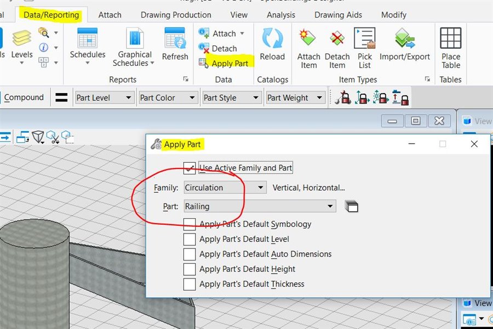Image resolution: width=493 pixels, height=329 pixels.
Task: Click the first red lock icon
Action: pyautogui.click(x=343, y=97)
